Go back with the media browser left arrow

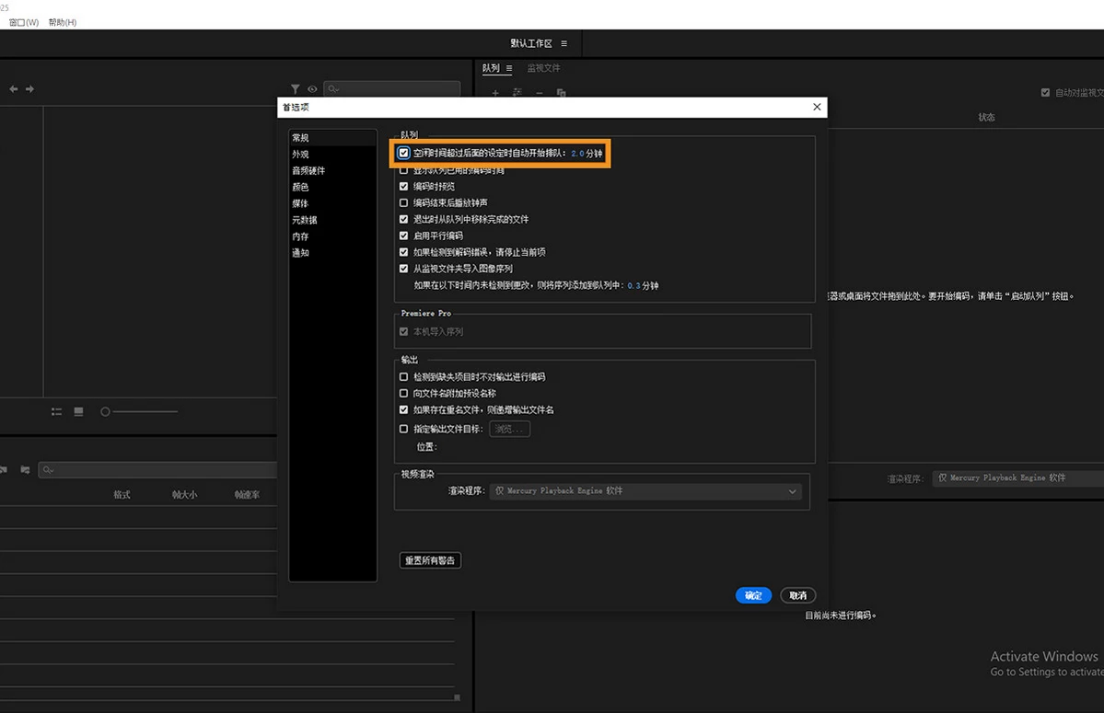(x=14, y=89)
